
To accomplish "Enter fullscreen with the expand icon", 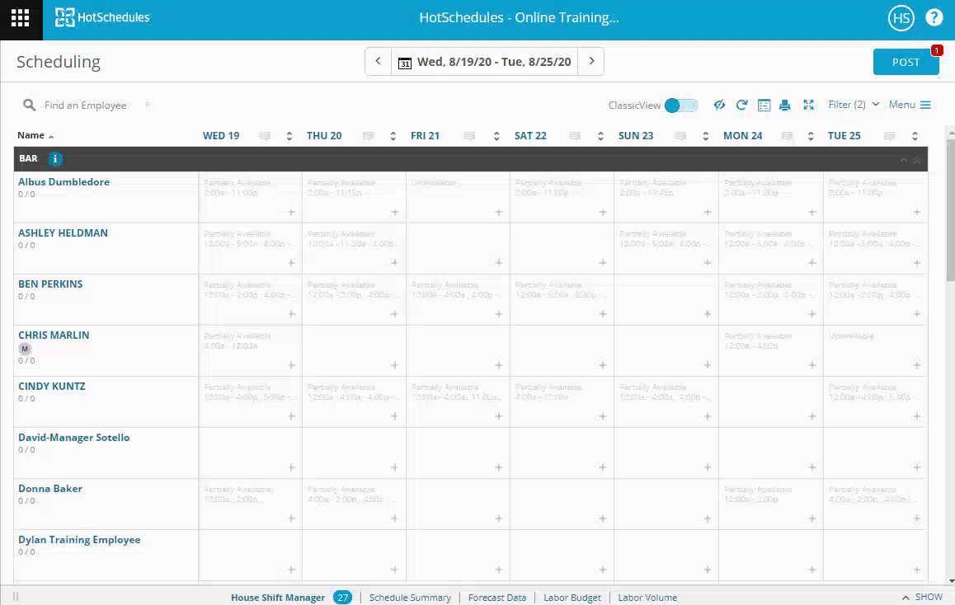I will point(808,105).
